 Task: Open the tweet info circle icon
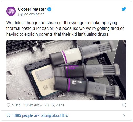[124, 105]
